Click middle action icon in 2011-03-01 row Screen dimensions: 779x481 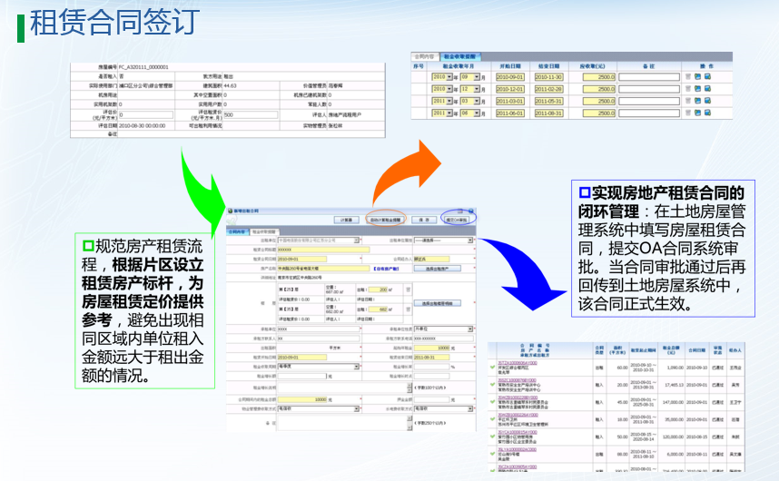(x=697, y=101)
